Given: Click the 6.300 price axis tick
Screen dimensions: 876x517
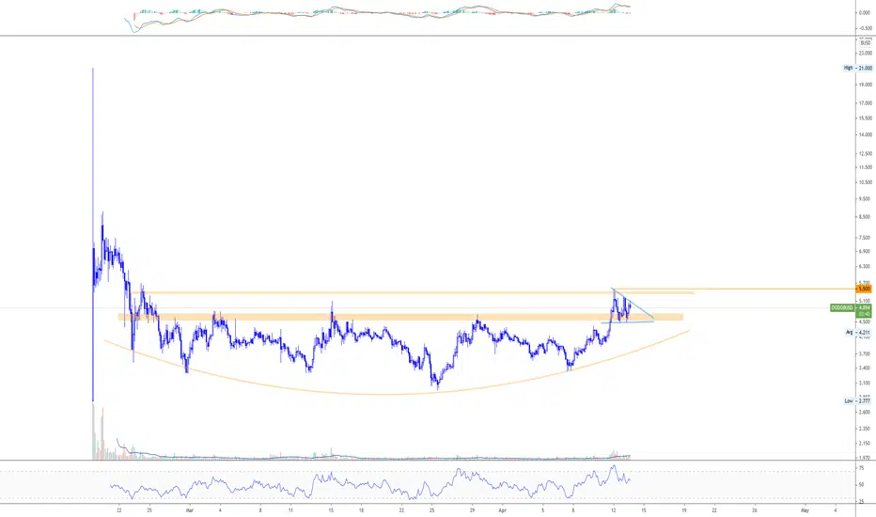Looking at the screenshot, I should [865, 267].
